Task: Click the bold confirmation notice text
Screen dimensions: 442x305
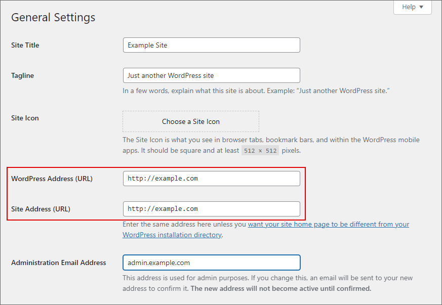Action: coord(281,288)
